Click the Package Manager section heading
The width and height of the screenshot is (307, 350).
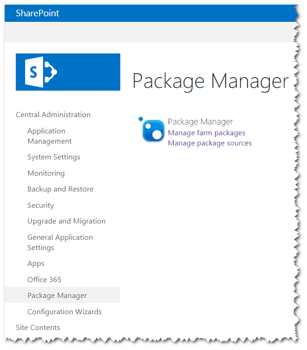coord(200,122)
